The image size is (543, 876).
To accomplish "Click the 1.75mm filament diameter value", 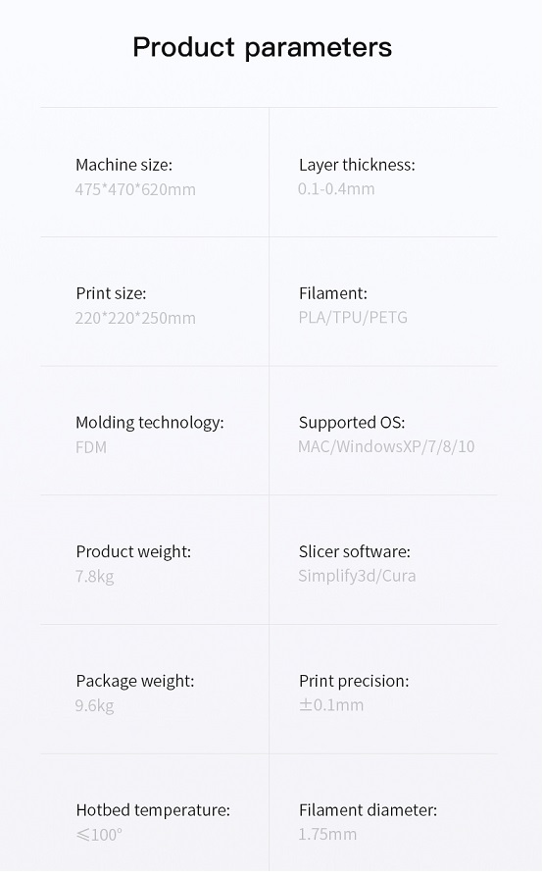I will [x=327, y=834].
